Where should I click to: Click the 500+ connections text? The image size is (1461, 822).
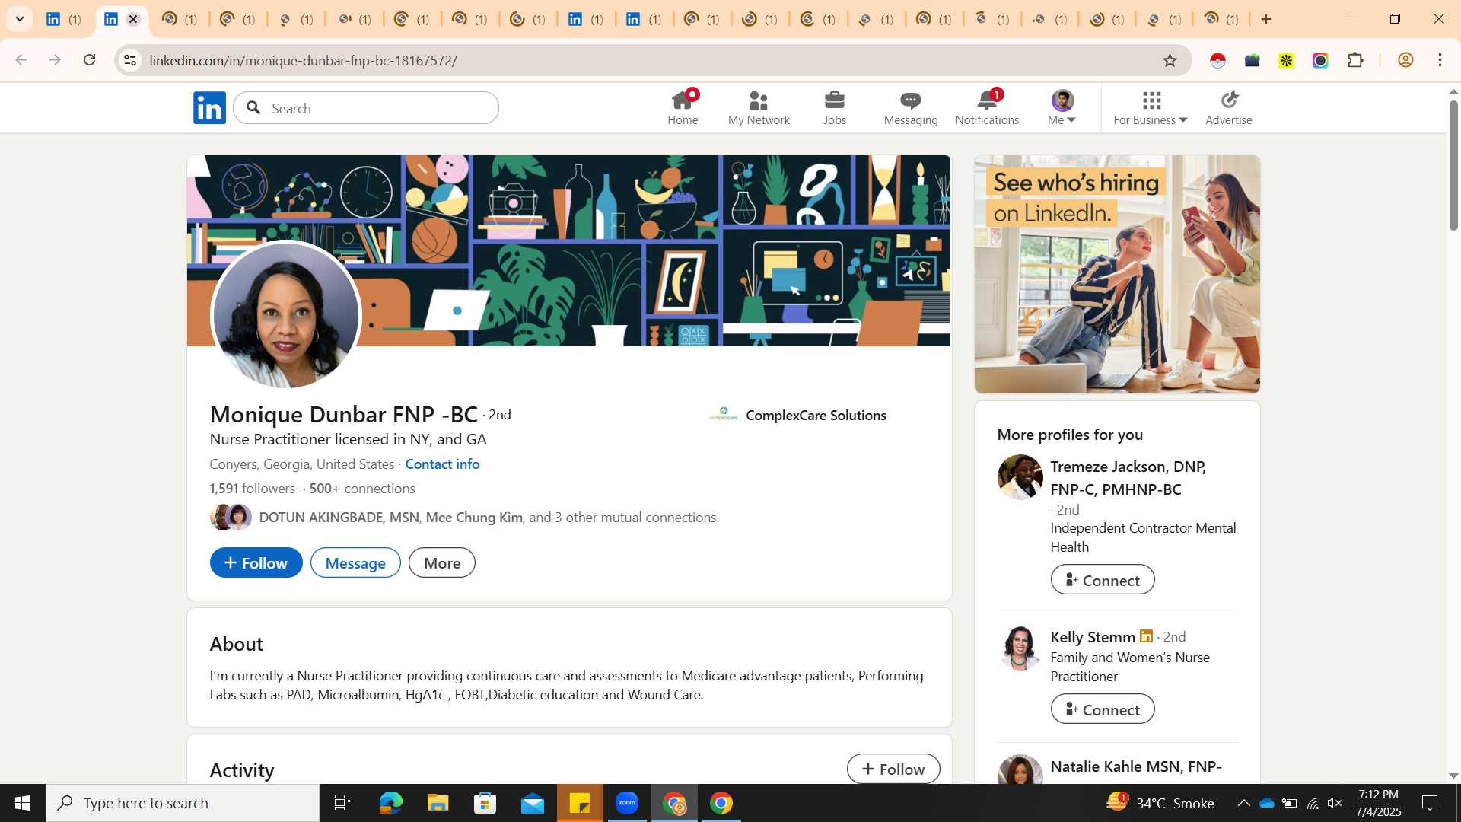pyautogui.click(x=362, y=489)
